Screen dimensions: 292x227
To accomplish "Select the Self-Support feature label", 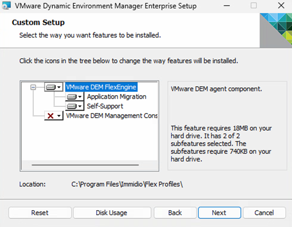I will coord(105,106).
